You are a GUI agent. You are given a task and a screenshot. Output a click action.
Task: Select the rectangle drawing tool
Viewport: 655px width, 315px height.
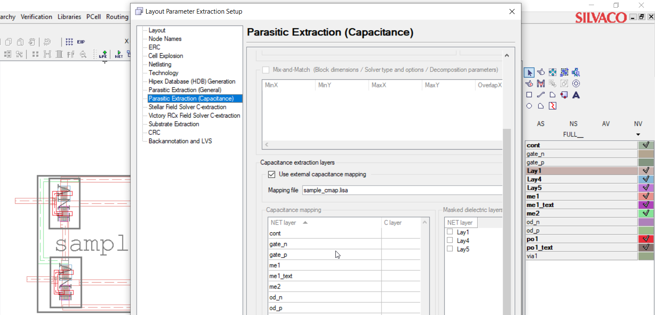(x=529, y=95)
